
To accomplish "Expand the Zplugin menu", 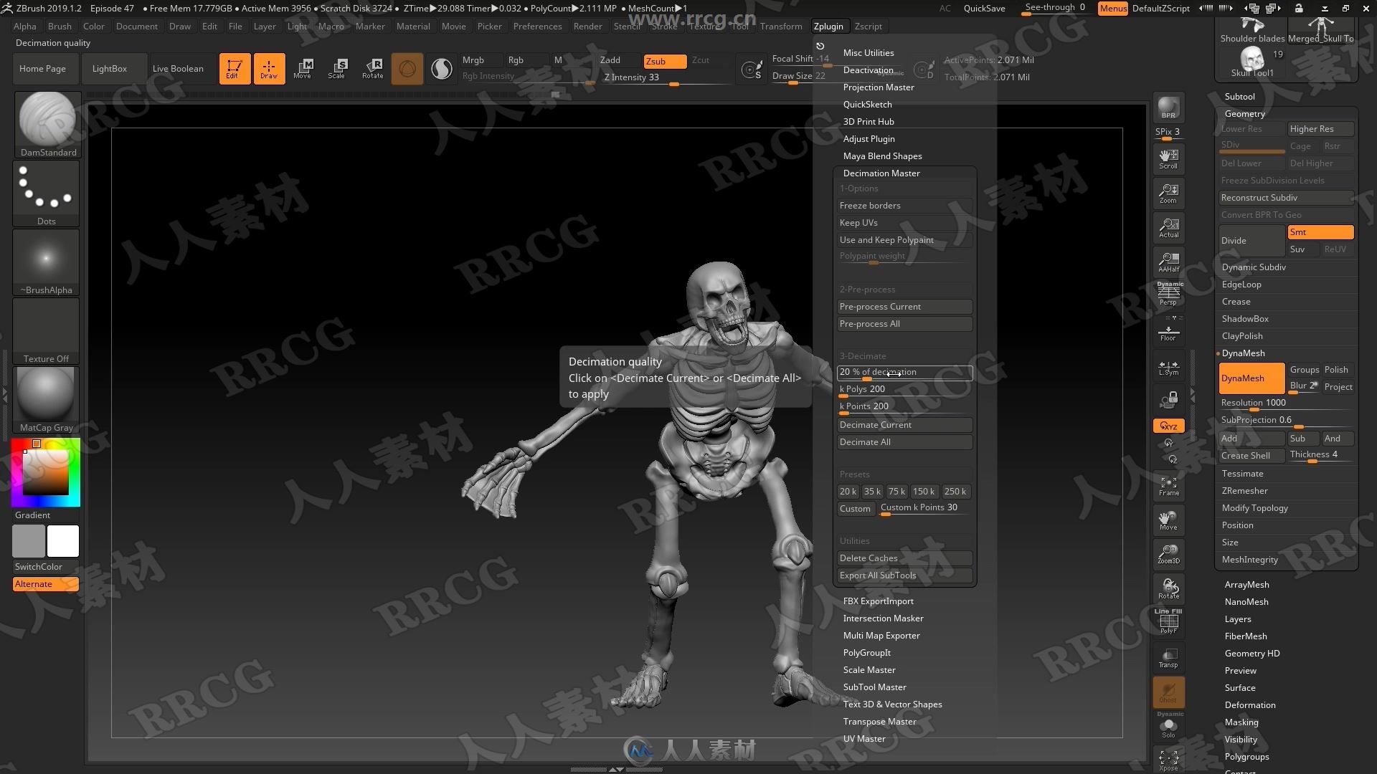I will pyautogui.click(x=827, y=26).
